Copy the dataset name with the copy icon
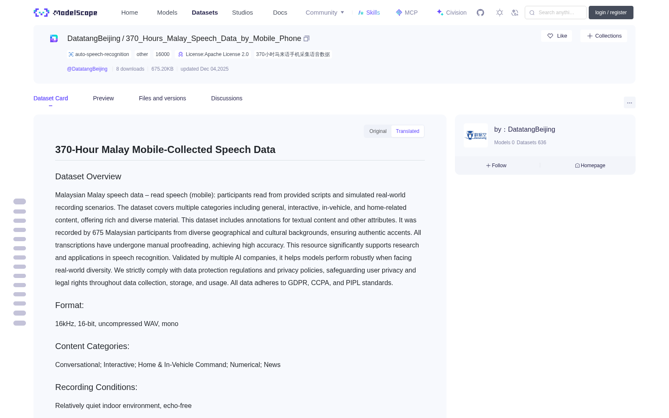Screen dimensions: 669x418 [x=306, y=38]
